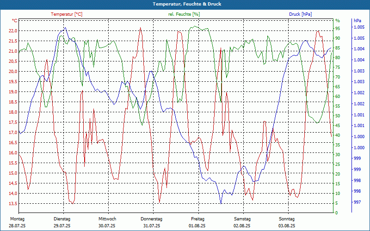Viewport: 370px width, 231px height.
Task: Click the green 5 humidity axis value
Action: click(x=337, y=203)
